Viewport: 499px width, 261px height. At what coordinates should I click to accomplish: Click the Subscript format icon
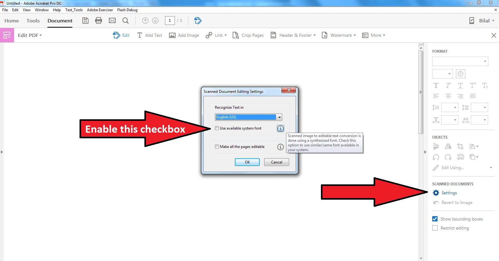485,85
